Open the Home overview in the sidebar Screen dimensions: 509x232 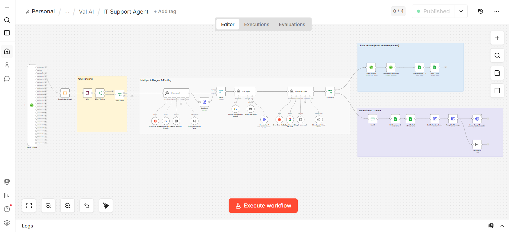tap(7, 51)
